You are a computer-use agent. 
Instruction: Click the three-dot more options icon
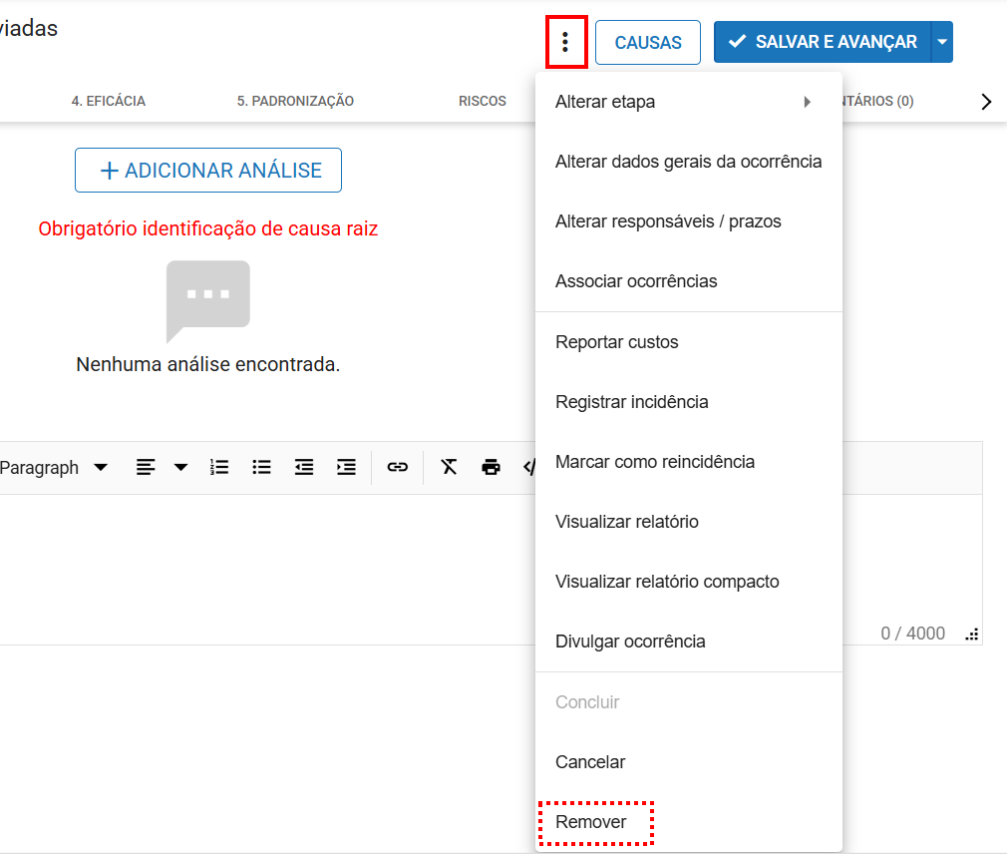pos(565,42)
